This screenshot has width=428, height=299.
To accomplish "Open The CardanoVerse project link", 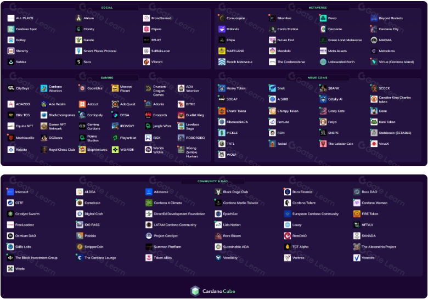I will pos(291,61).
